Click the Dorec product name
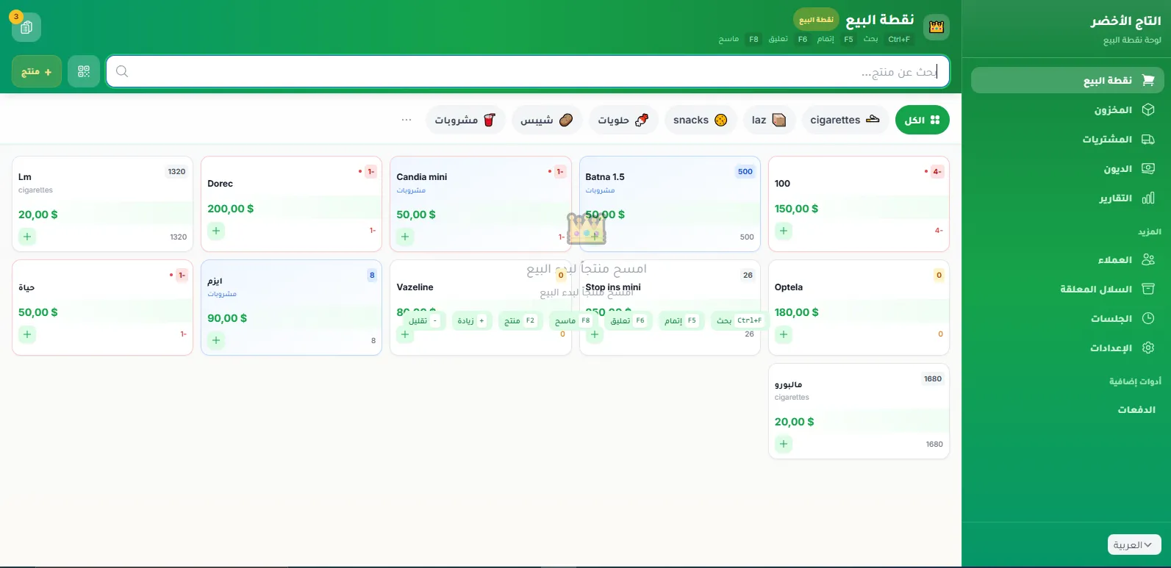 coord(220,184)
